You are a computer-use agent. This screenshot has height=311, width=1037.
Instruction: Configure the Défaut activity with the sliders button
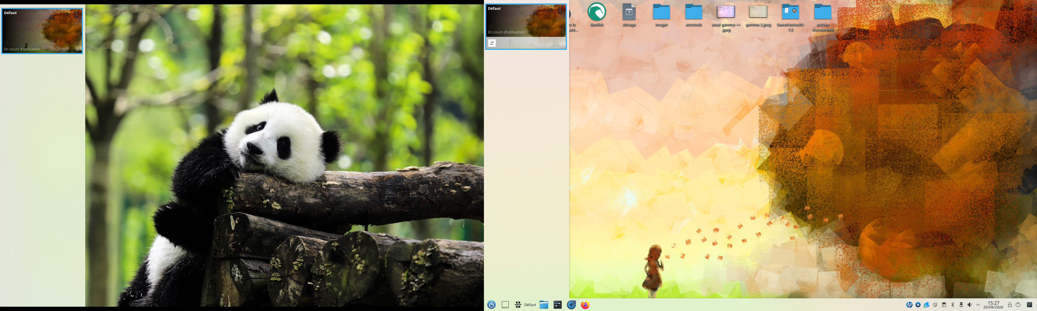click(492, 43)
